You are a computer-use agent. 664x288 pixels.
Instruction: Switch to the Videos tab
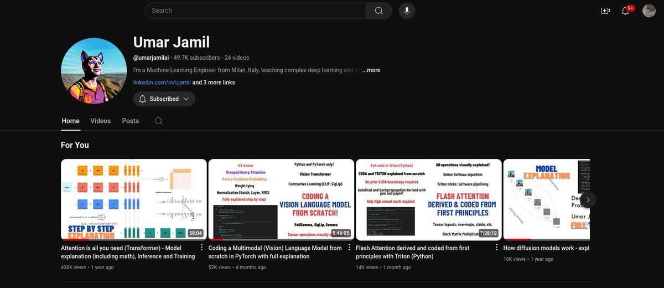(101, 121)
